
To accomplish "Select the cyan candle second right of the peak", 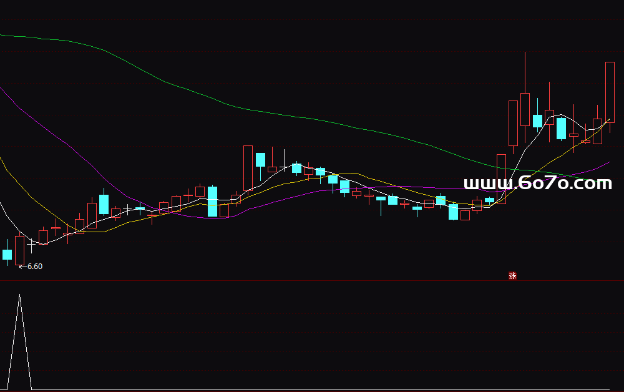I will point(561,129).
